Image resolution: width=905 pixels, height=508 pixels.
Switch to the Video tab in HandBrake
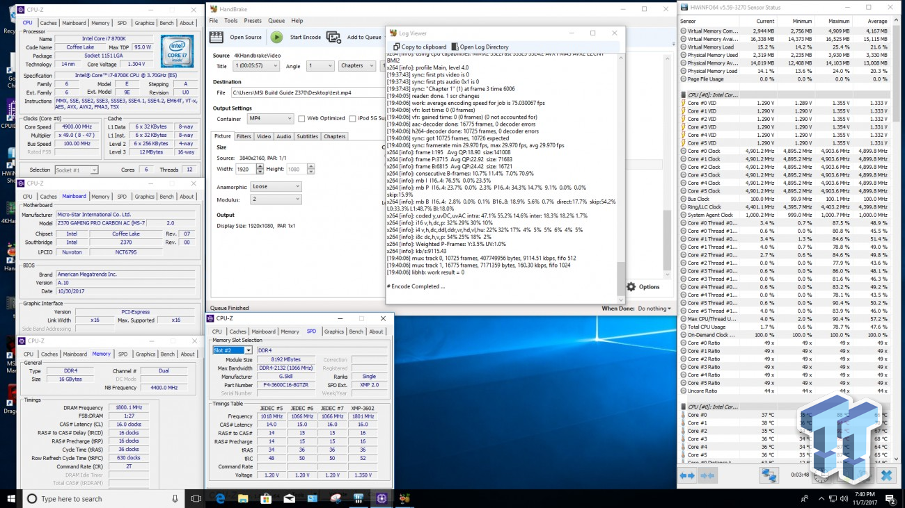[x=264, y=136]
